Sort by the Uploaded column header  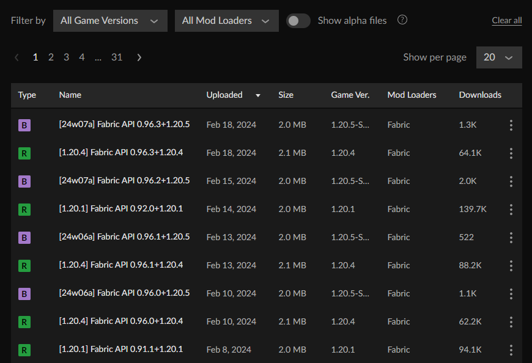click(x=224, y=95)
